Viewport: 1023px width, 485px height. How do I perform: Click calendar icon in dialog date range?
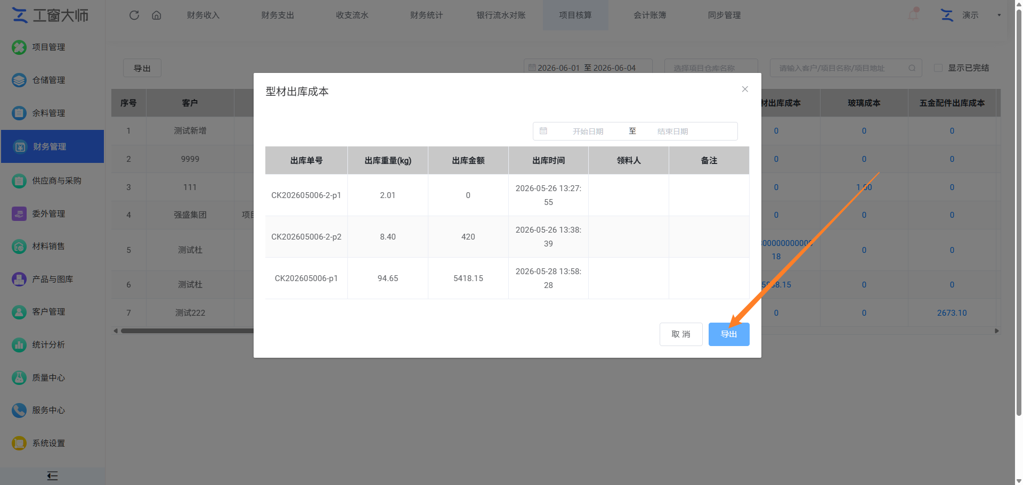543,131
